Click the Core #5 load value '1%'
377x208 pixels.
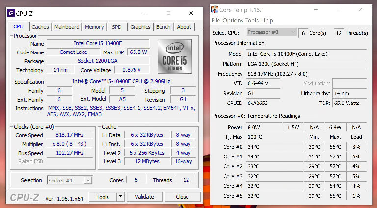pos(356,196)
